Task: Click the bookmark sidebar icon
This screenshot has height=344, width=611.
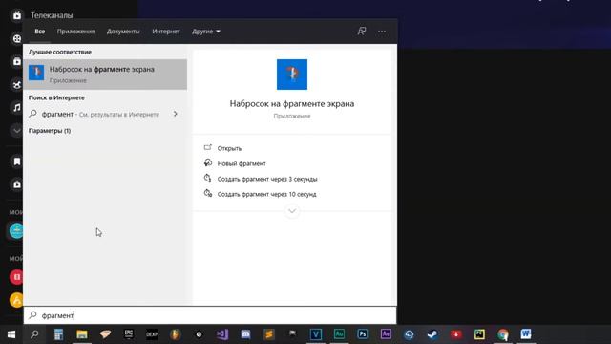Action: click(x=17, y=161)
